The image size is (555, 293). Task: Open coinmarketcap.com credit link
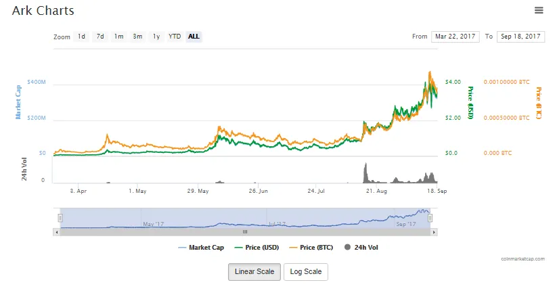(x=523, y=259)
